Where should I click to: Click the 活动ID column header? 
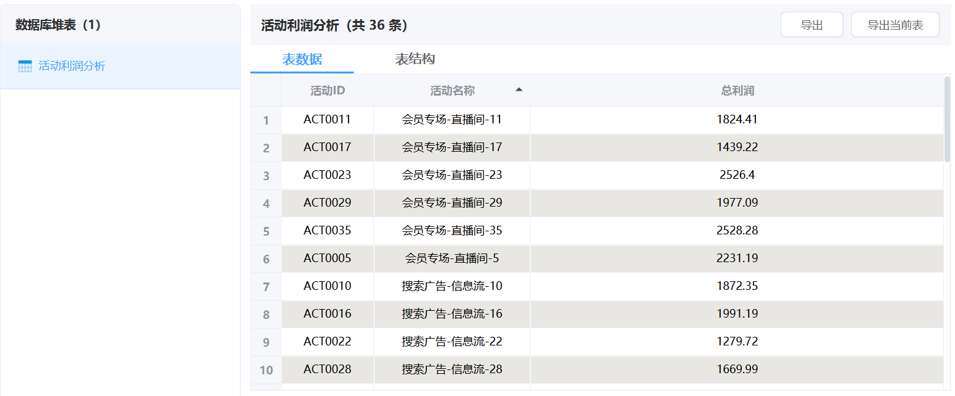[328, 91]
